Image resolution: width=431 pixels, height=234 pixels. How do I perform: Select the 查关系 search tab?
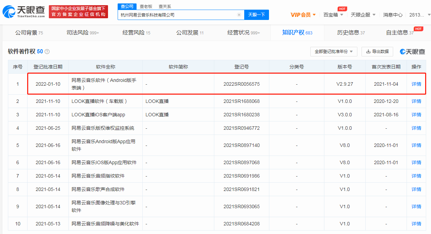pos(165,7)
